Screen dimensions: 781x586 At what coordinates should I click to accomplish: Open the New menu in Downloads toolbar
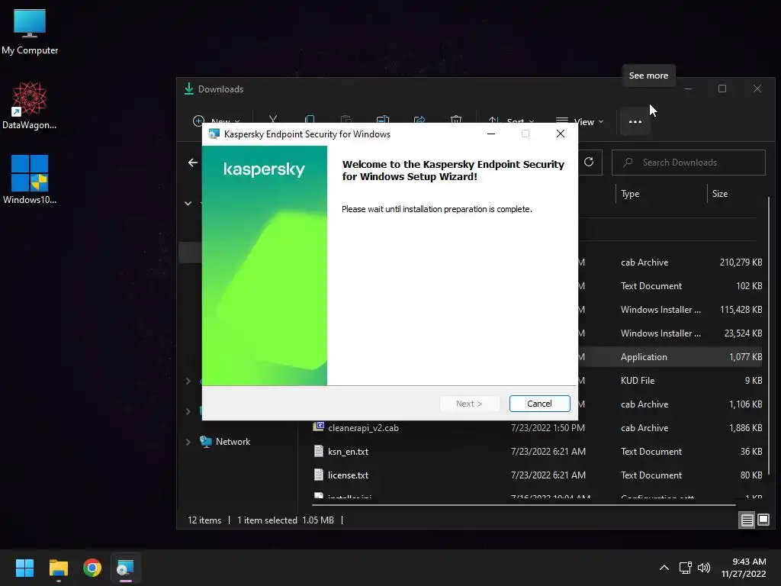(216, 121)
